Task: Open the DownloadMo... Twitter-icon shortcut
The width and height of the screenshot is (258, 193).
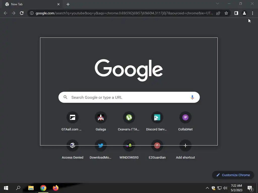Action: [101, 149]
